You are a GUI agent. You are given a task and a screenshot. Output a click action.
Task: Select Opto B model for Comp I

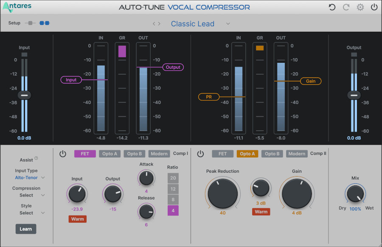(134, 154)
